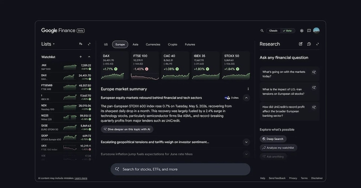The height and width of the screenshot is (188, 361).
Task: Open Europe market summary three-dot menu
Action: (x=248, y=89)
